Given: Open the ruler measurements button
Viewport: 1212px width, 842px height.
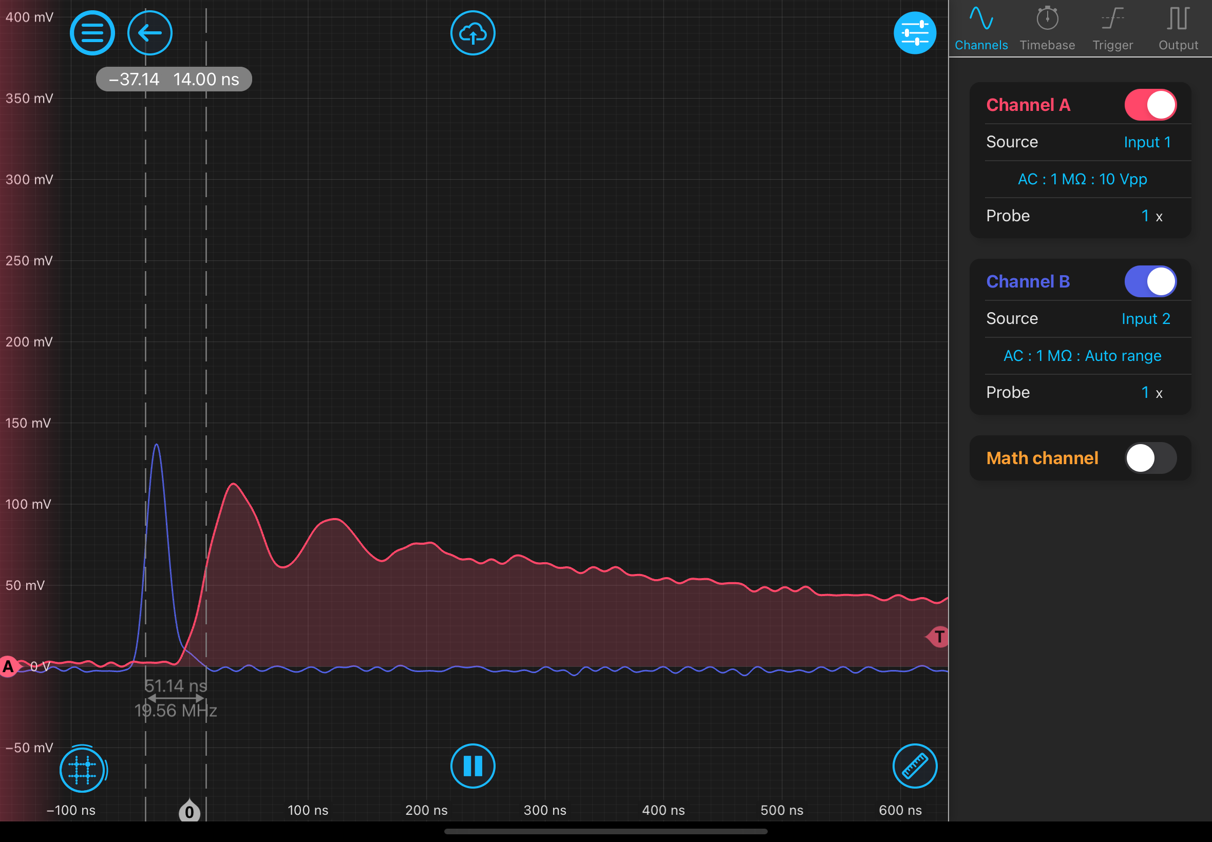Looking at the screenshot, I should [x=915, y=766].
